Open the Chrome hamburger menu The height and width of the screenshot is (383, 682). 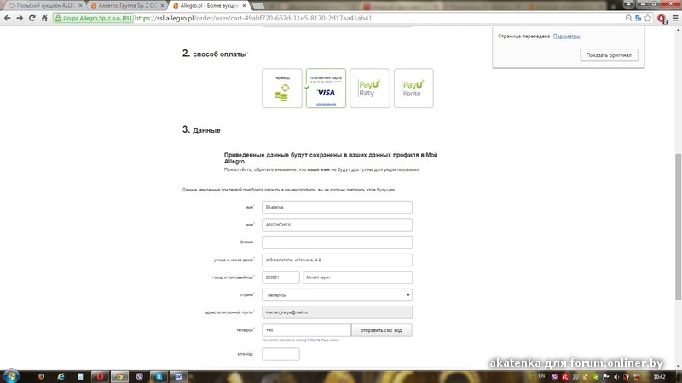point(675,18)
